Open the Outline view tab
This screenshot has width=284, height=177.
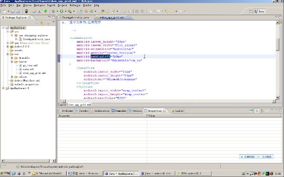(x=135, y=111)
